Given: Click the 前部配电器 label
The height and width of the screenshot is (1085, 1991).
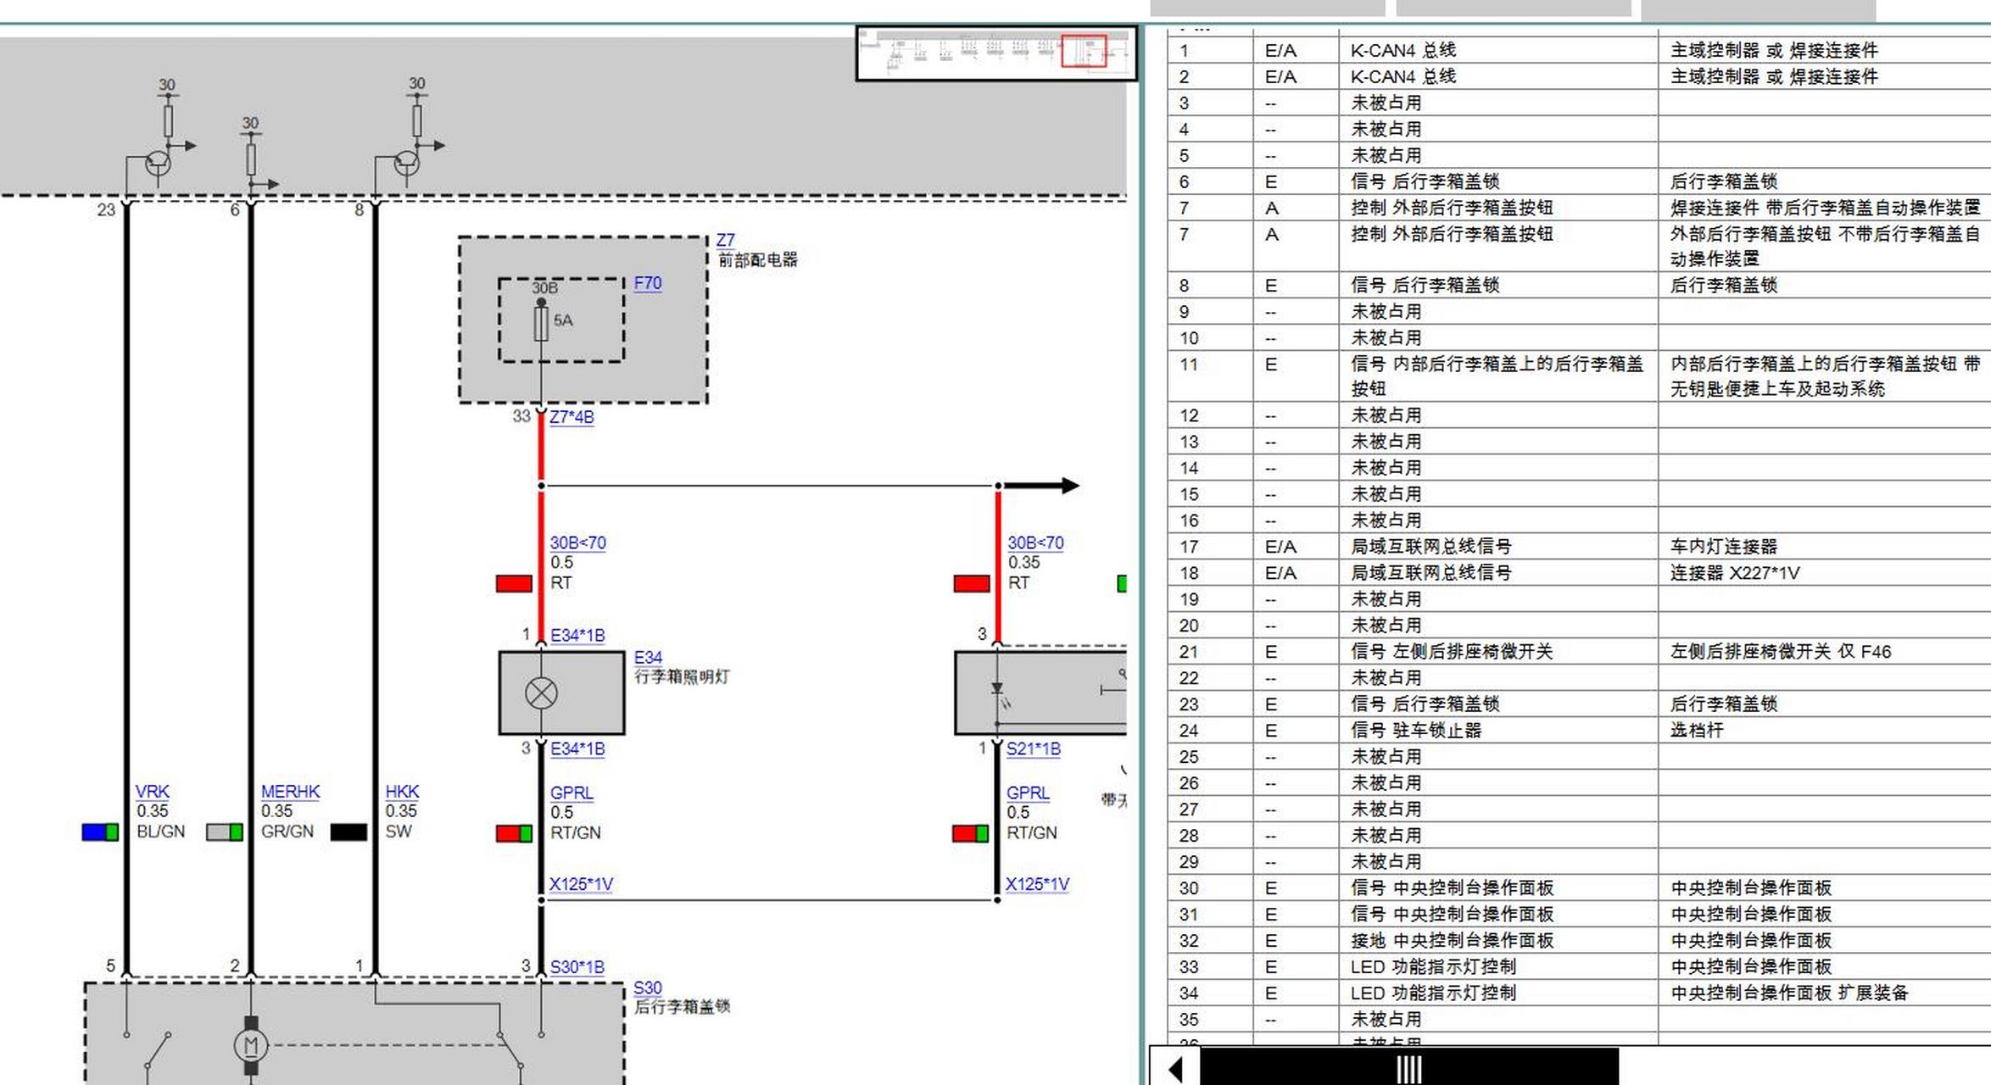Looking at the screenshot, I should tap(758, 260).
